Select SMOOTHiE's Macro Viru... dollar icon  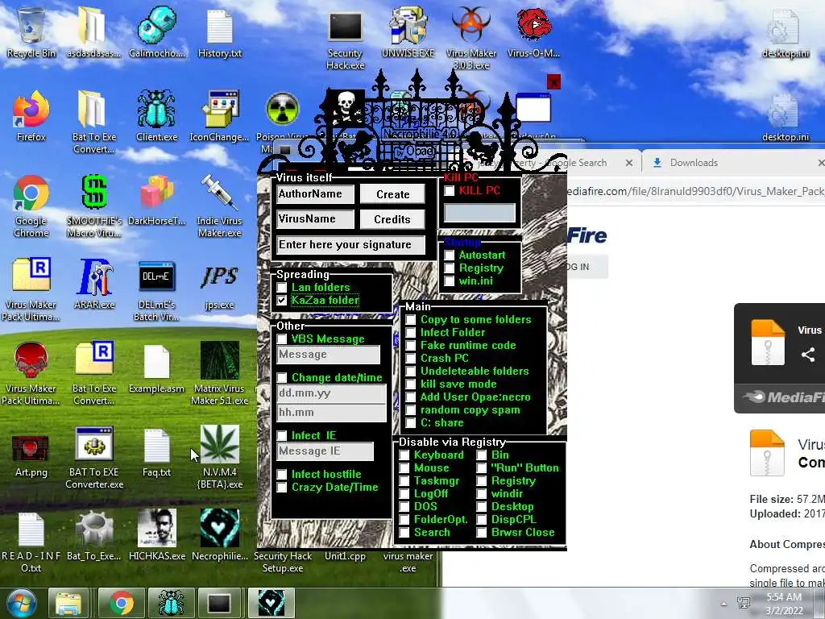(x=94, y=206)
